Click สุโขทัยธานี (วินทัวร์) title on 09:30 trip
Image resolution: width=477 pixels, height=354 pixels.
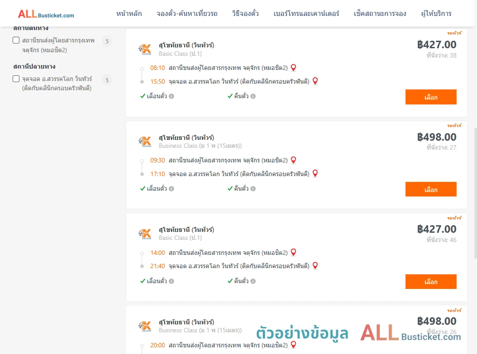(x=186, y=138)
